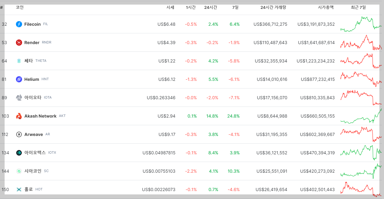Screen dimensions: 384x199
Task: View THETA 7-day sparkline chart
Action: click(361, 61)
